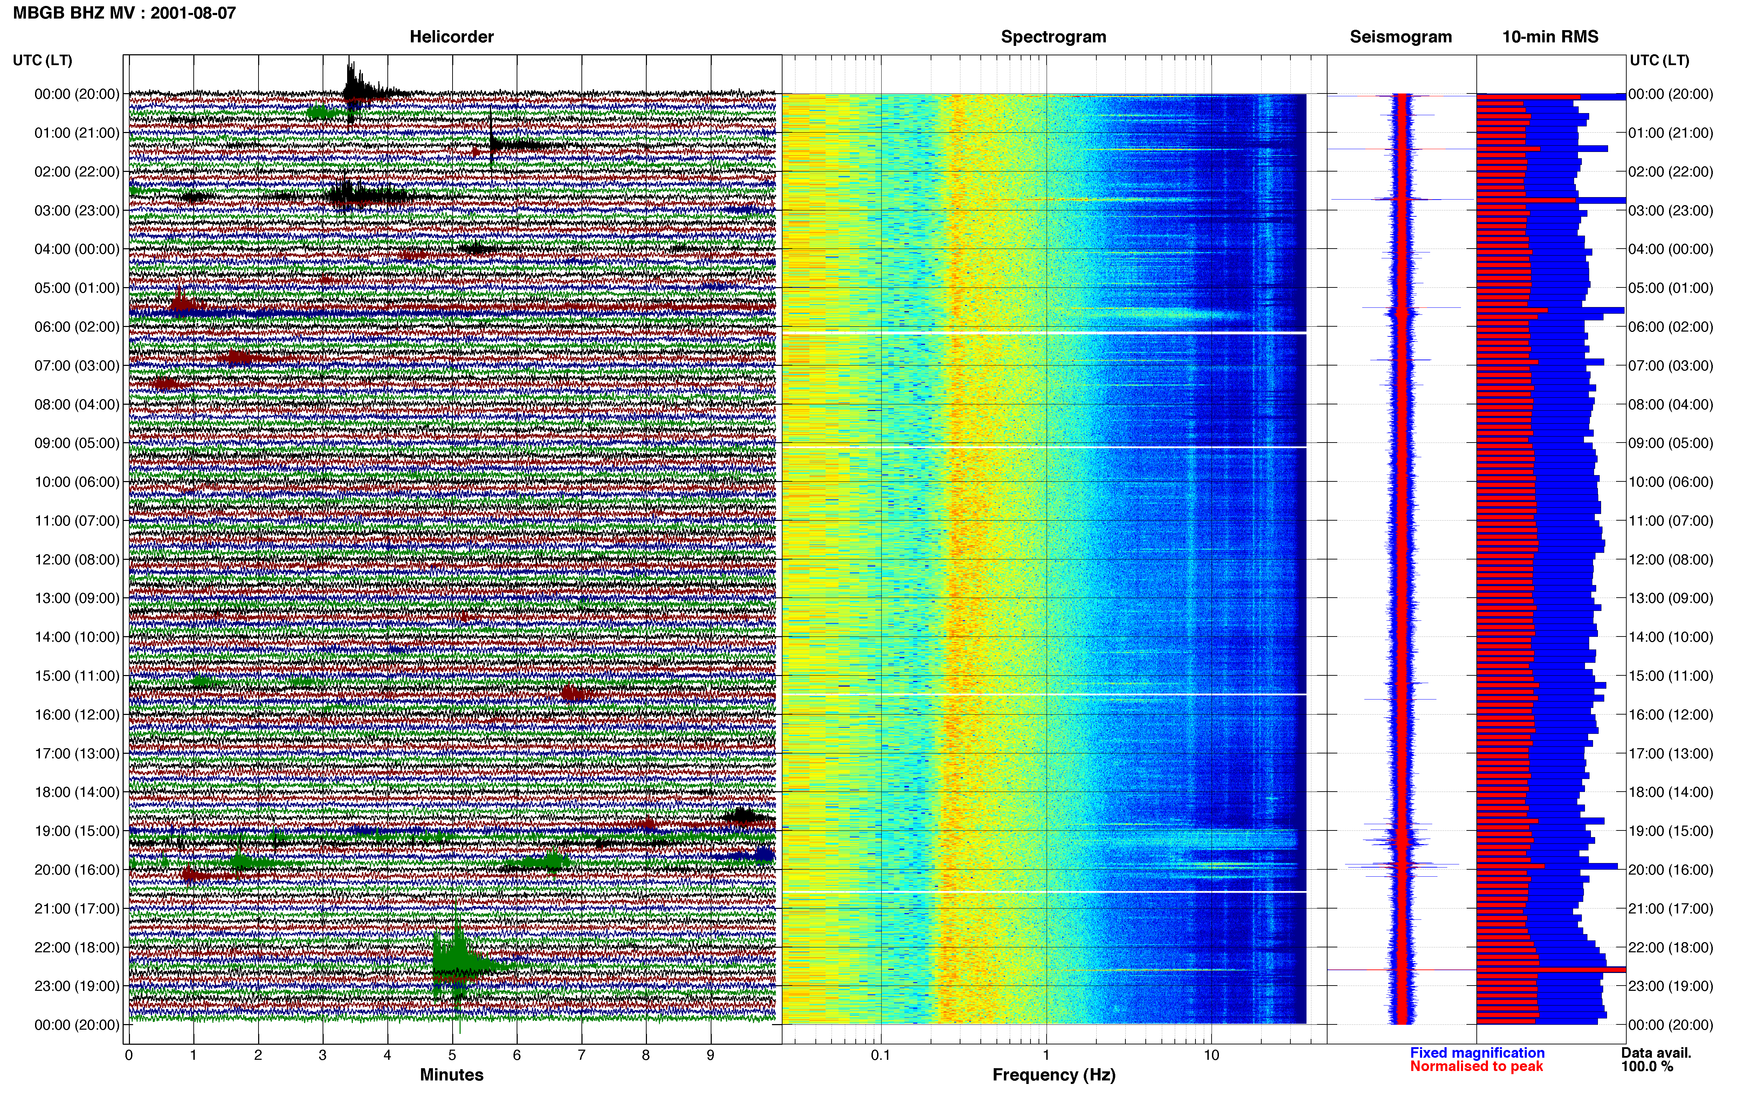
Task: Click the 'Data avail.' label
Action: 1656,1052
